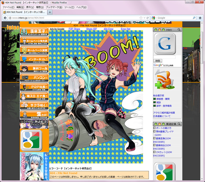205x182 pixels.
Task: Open 雑談 board link
Action: pyautogui.click(x=159, y=102)
